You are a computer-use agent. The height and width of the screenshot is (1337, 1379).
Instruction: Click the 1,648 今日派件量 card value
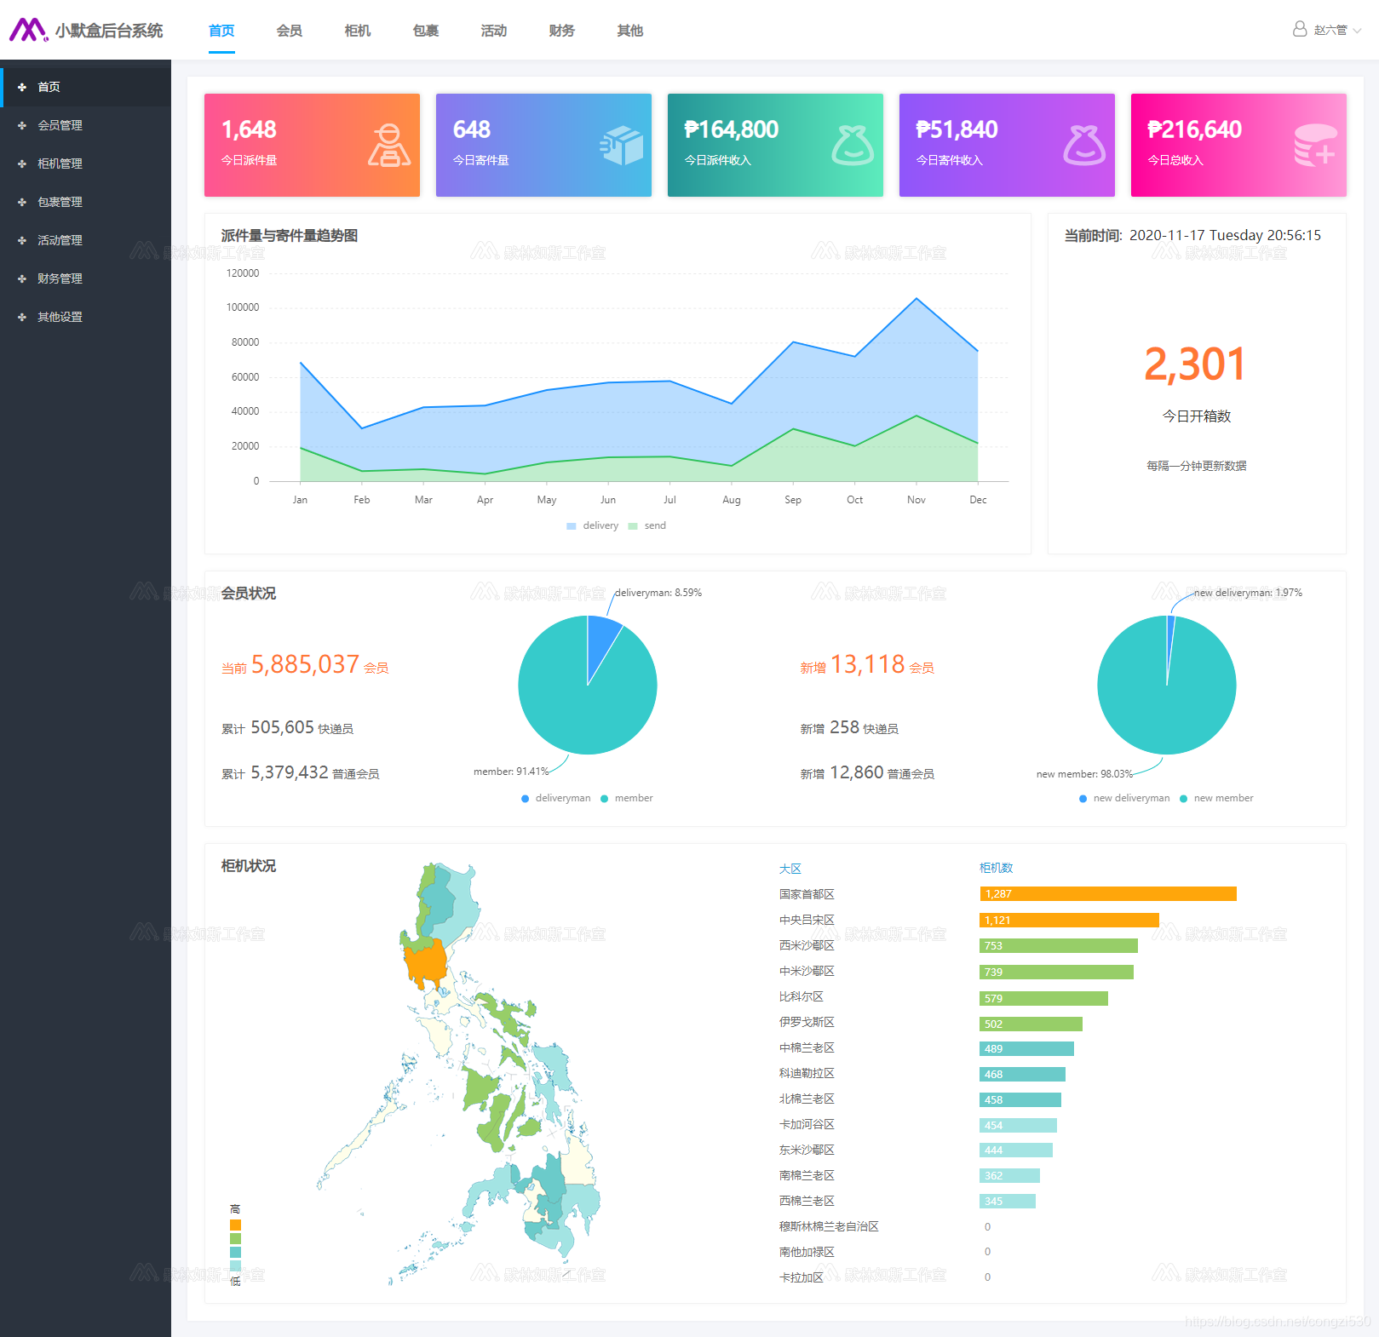pyautogui.click(x=249, y=129)
